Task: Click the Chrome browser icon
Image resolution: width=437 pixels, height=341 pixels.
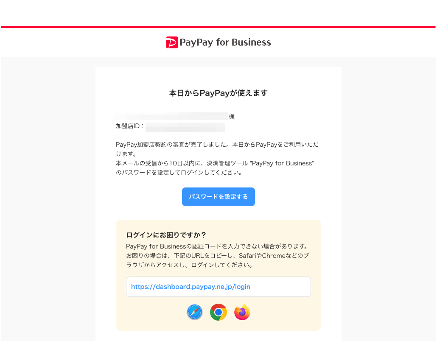Action: (218, 312)
